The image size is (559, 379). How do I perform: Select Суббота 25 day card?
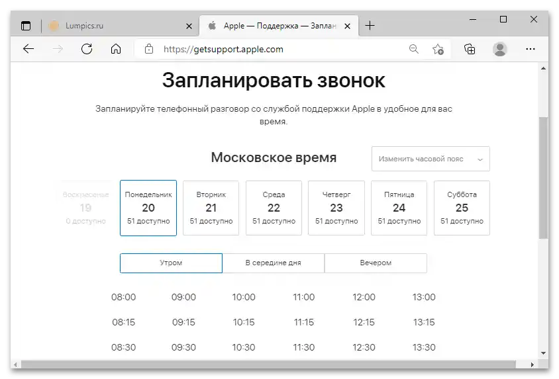point(462,208)
